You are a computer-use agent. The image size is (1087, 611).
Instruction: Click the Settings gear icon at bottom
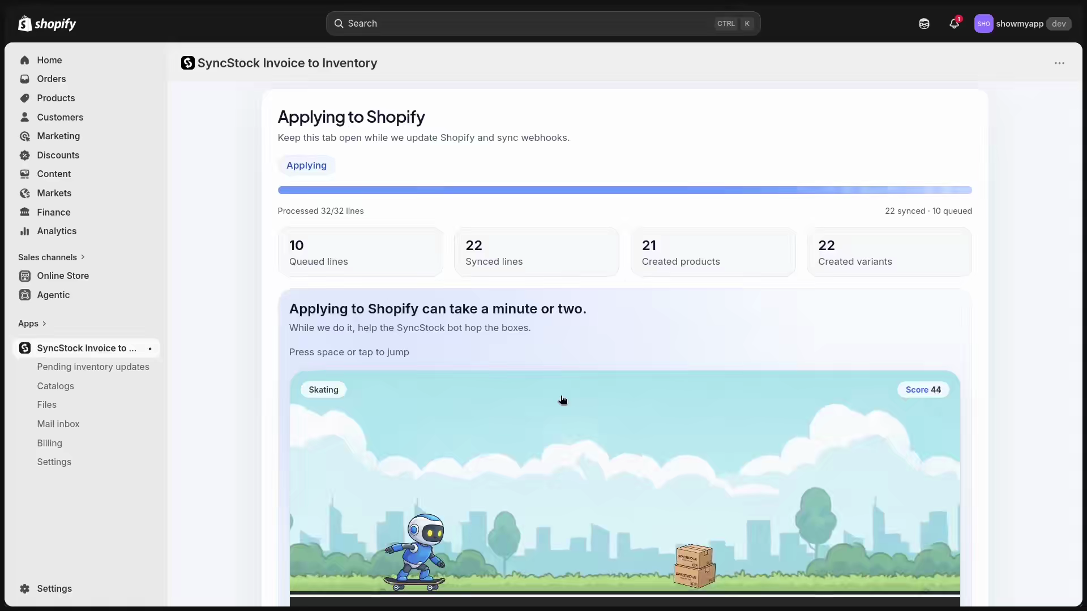tap(25, 588)
